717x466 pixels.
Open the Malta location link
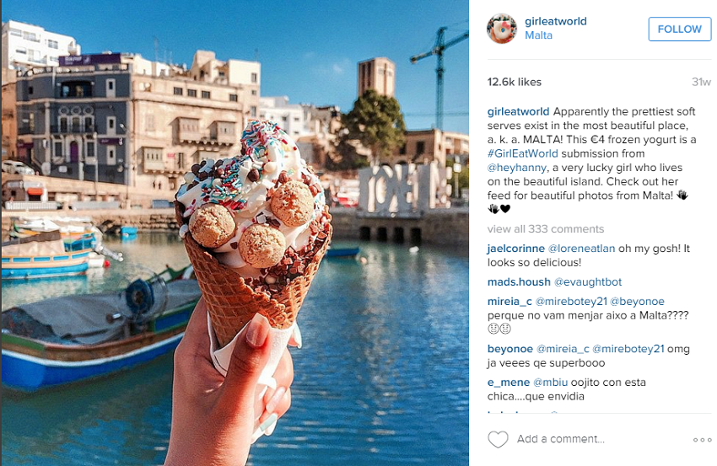(x=538, y=35)
